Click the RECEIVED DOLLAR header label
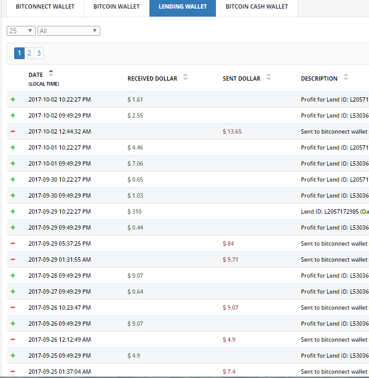The width and height of the screenshot is (369, 378). [x=153, y=79]
